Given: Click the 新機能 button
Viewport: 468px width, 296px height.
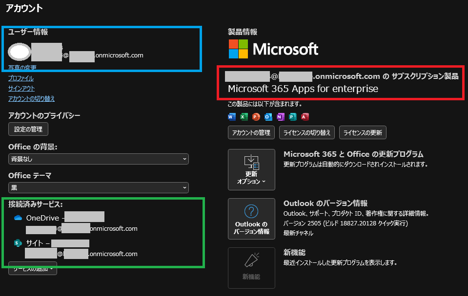Looking at the screenshot, I should click(251, 268).
